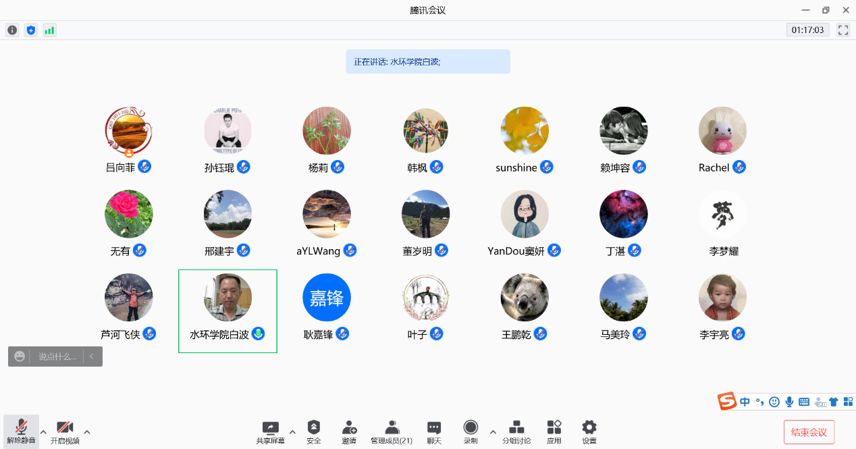Unmute microphone with 解除静音
856x449 pixels.
[21, 431]
